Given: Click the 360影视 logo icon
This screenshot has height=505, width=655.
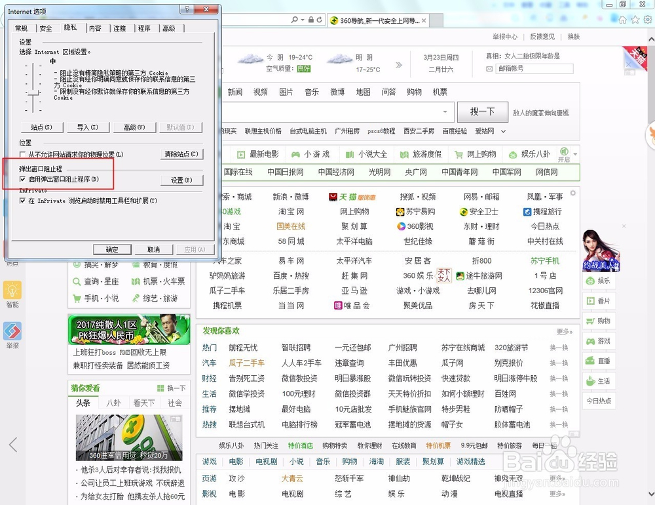Looking at the screenshot, I should (401, 226).
